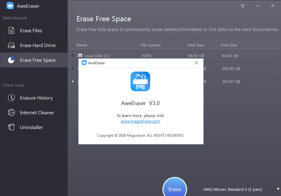The image size is (281, 196).
Task: Click the Erase Files document icon
Action: 11,30
